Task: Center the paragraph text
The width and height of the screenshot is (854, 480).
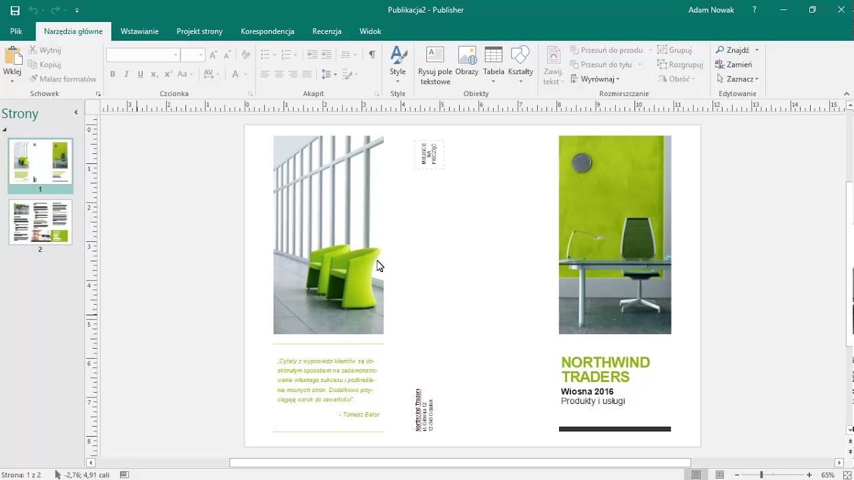Action: [279, 74]
